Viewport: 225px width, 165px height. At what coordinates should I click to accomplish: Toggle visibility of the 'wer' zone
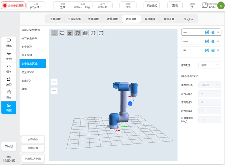click(213, 32)
